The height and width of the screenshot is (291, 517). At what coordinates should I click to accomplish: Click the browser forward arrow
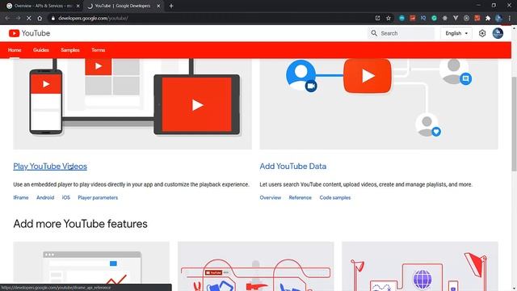click(x=18, y=18)
